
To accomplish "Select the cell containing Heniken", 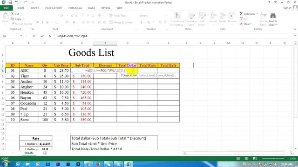I will point(29,92).
